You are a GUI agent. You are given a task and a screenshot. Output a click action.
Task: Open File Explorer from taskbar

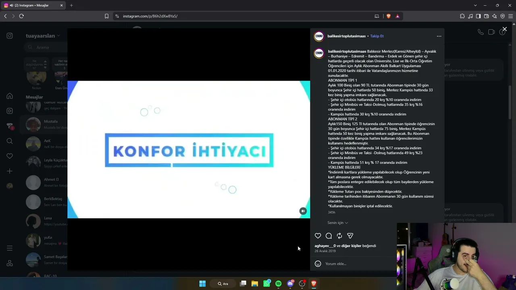(255, 284)
